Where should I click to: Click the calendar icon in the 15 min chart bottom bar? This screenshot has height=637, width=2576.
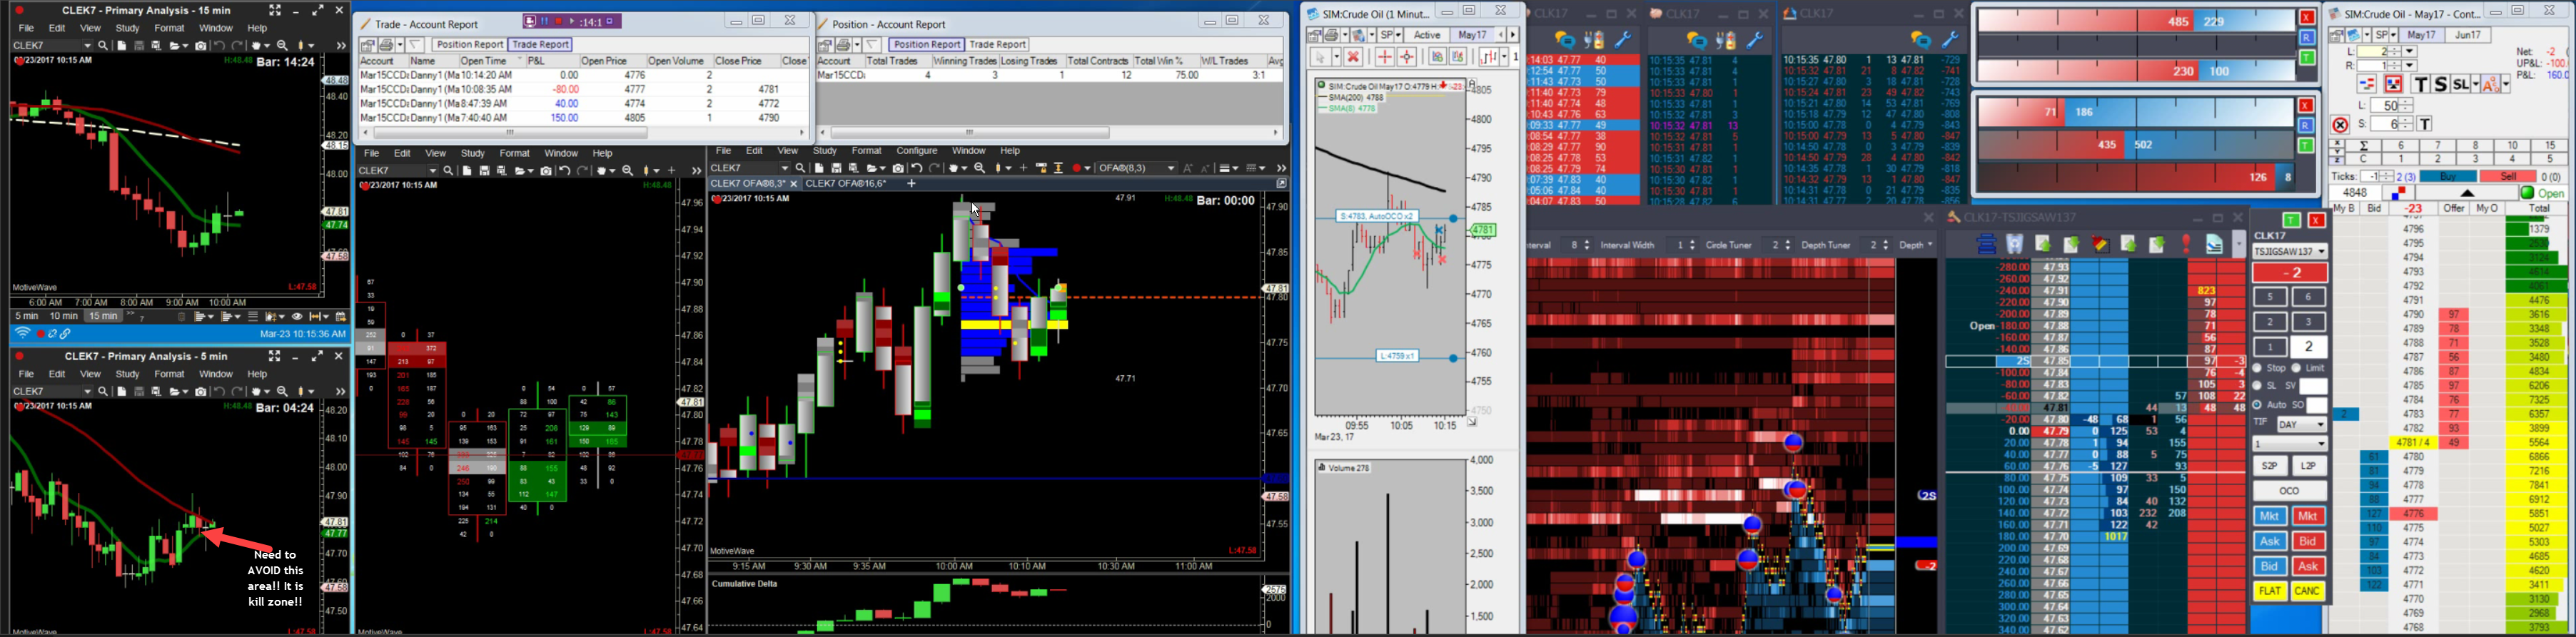tap(341, 316)
